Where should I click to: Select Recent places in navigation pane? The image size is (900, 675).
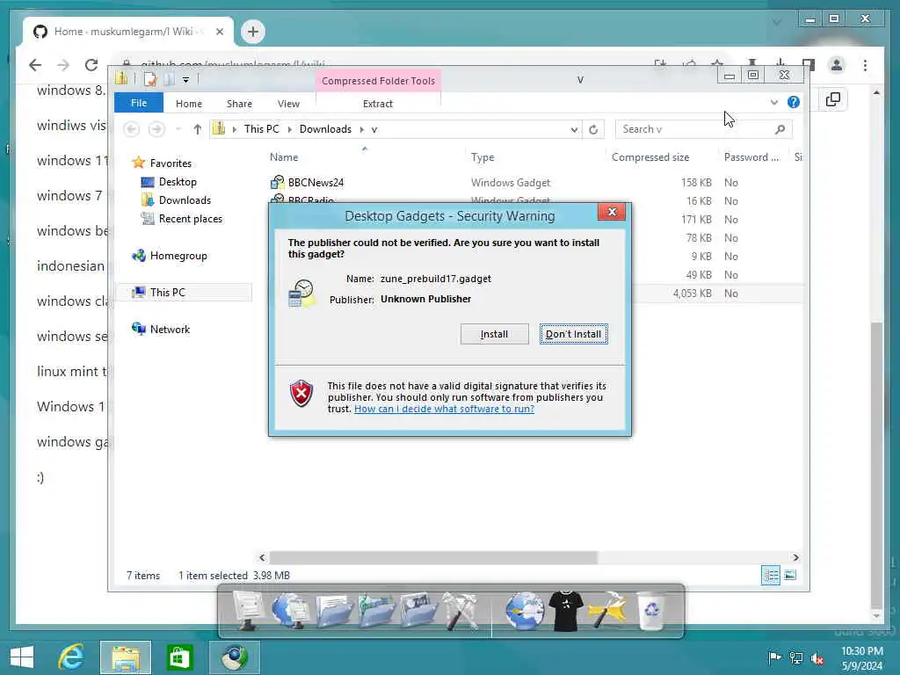190,219
